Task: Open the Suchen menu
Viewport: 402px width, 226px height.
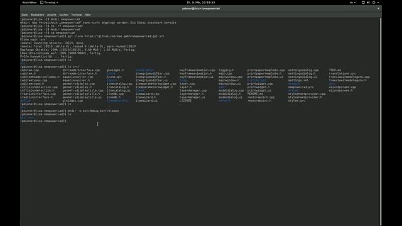Action: pos(64,15)
